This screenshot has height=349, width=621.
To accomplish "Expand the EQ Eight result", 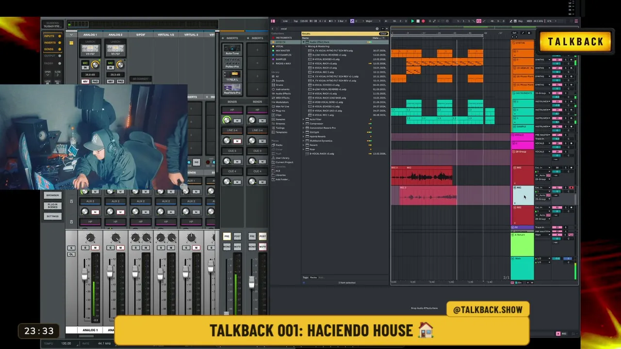I will [304, 132].
